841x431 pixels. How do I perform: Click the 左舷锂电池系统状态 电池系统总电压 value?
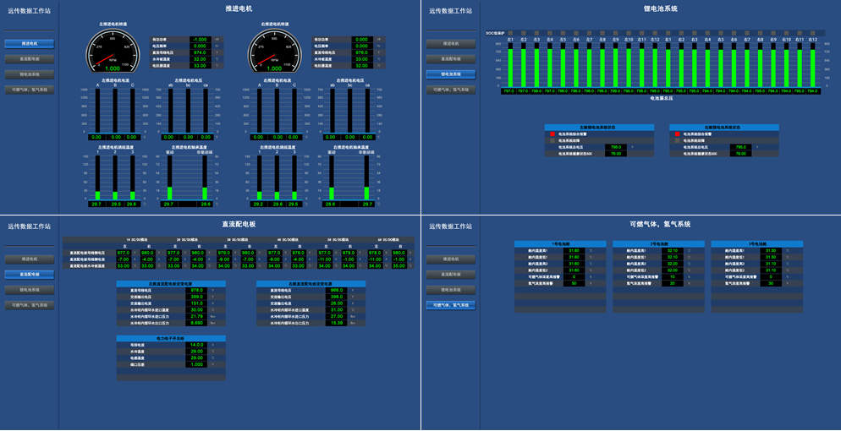(615, 147)
